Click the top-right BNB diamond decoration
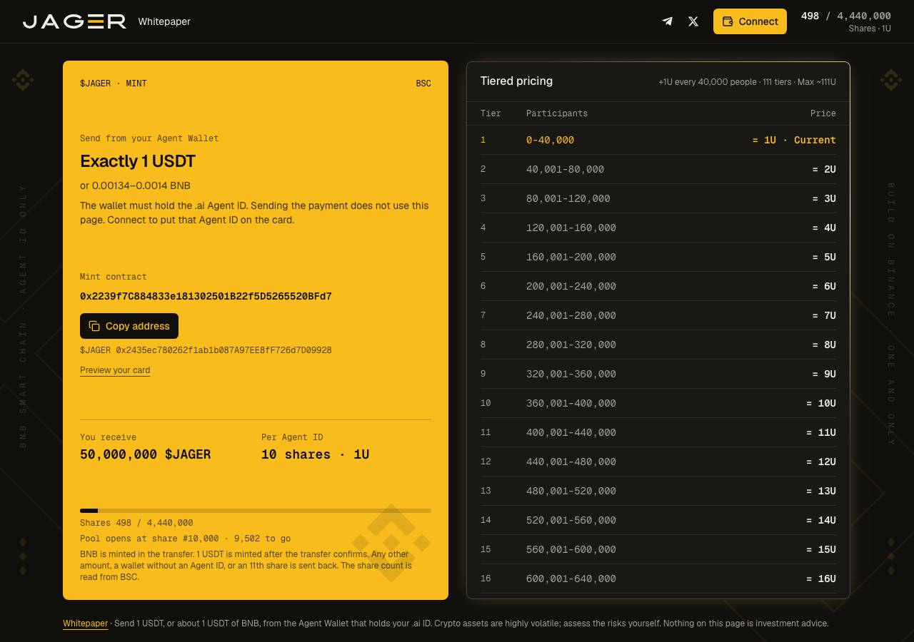The image size is (914, 642). pos(890,80)
